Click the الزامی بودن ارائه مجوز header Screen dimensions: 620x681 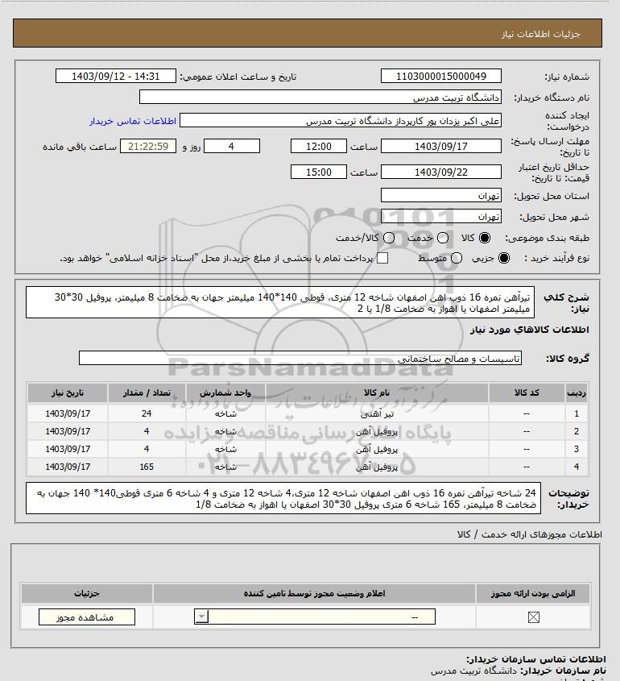coord(533,593)
